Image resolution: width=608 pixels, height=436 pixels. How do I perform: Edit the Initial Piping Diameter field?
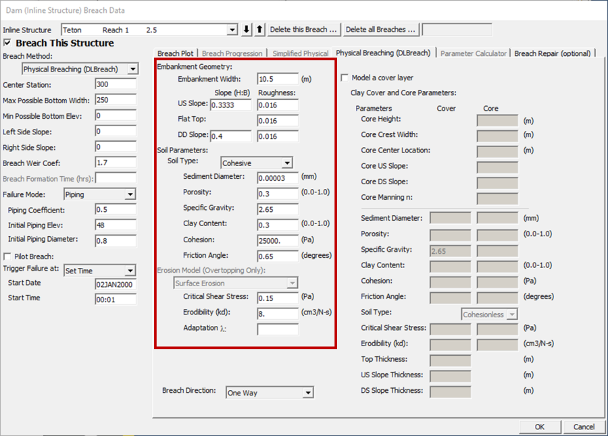click(x=116, y=241)
